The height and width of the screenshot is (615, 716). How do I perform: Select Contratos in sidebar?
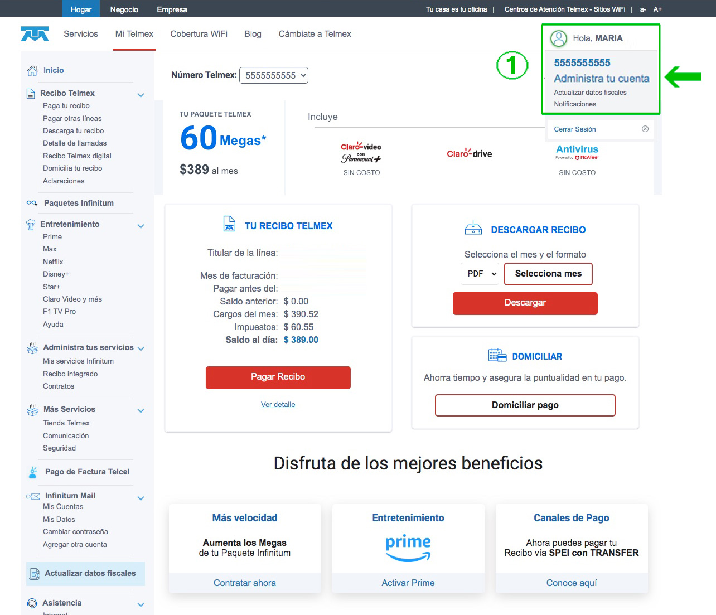click(59, 386)
